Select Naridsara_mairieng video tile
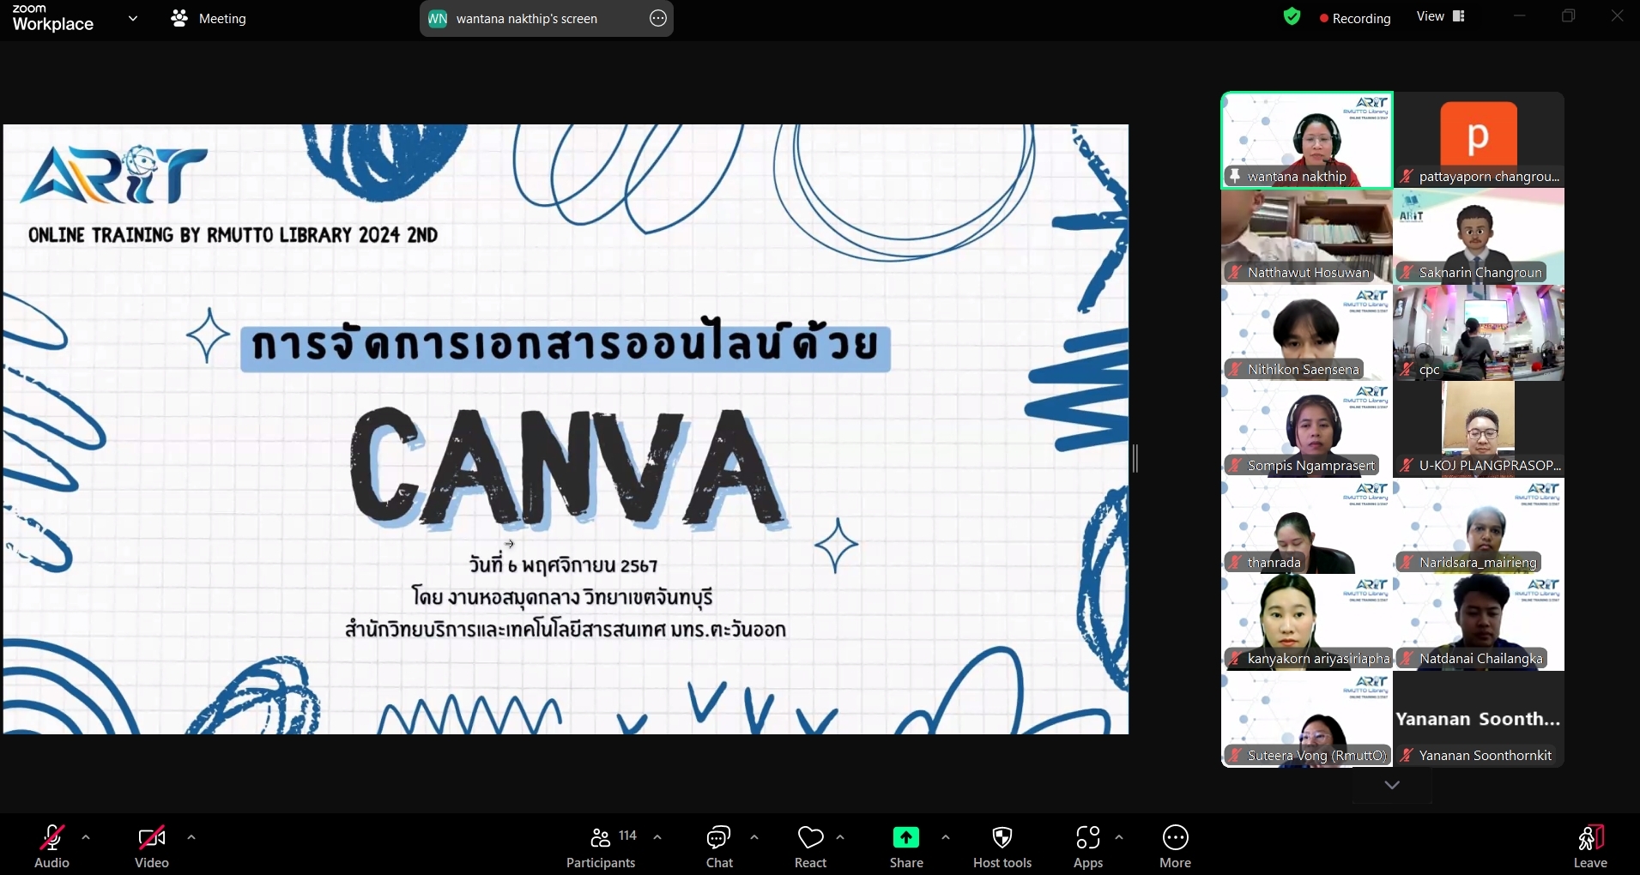The image size is (1640, 875). coord(1479,526)
